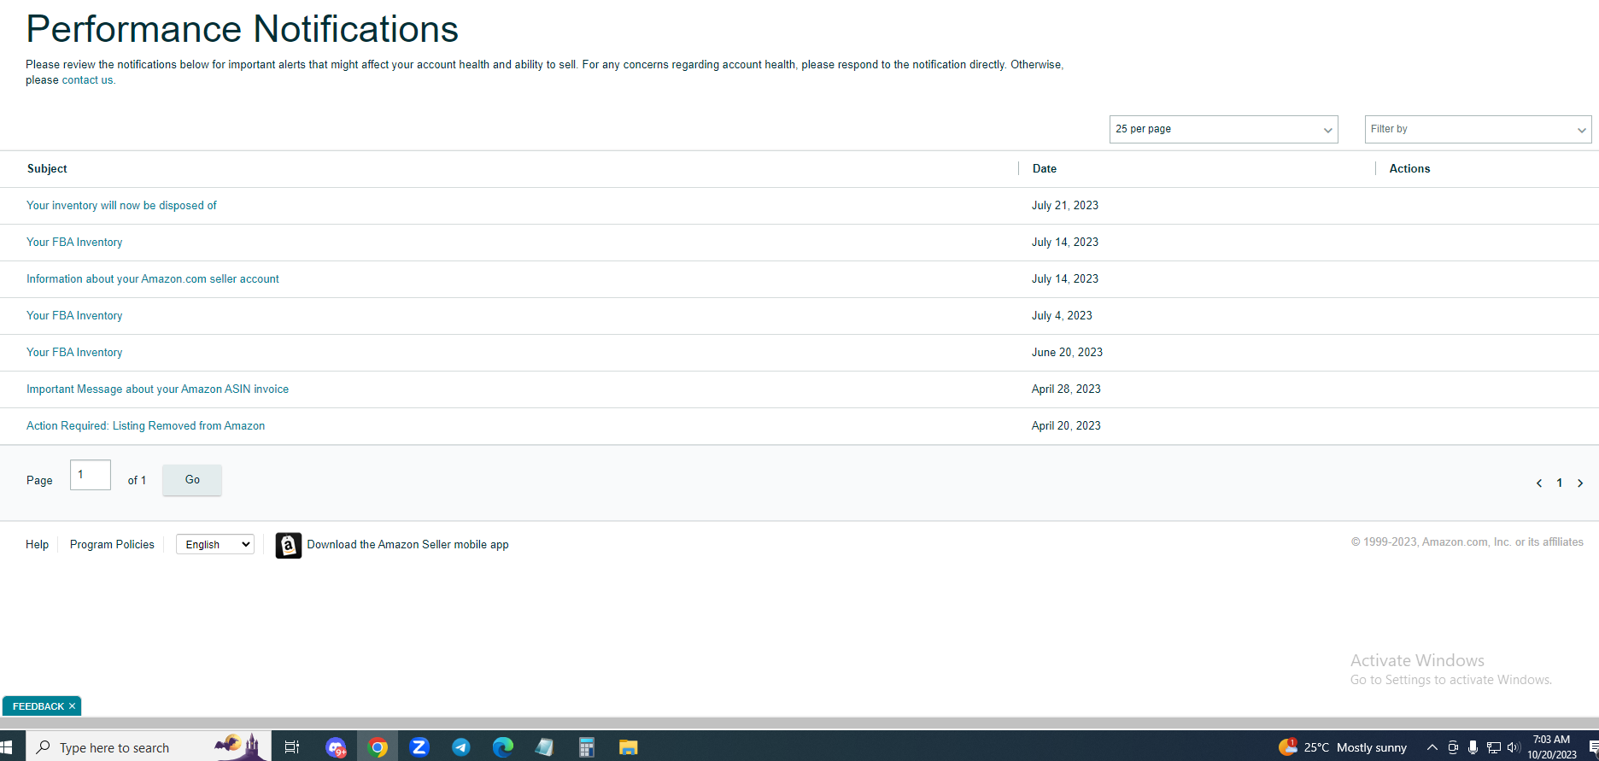
Task: Open 'Your FBA Inventory' from July 14, 2023
Action: coord(74,243)
